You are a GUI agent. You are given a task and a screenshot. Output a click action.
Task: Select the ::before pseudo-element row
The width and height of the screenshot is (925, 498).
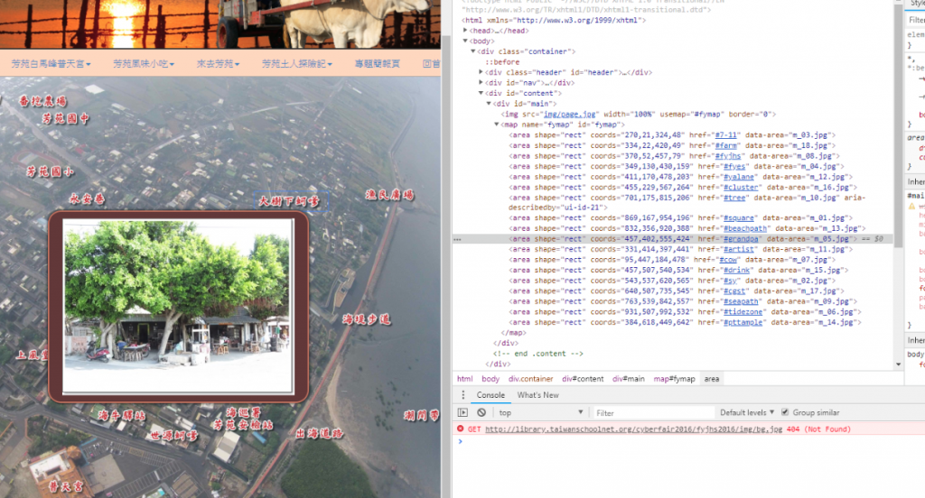pyautogui.click(x=502, y=62)
